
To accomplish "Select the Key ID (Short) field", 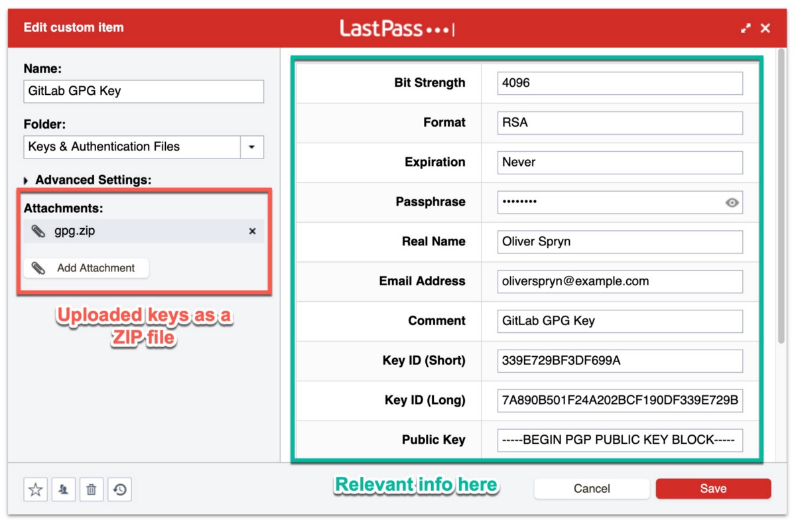I will (620, 361).
